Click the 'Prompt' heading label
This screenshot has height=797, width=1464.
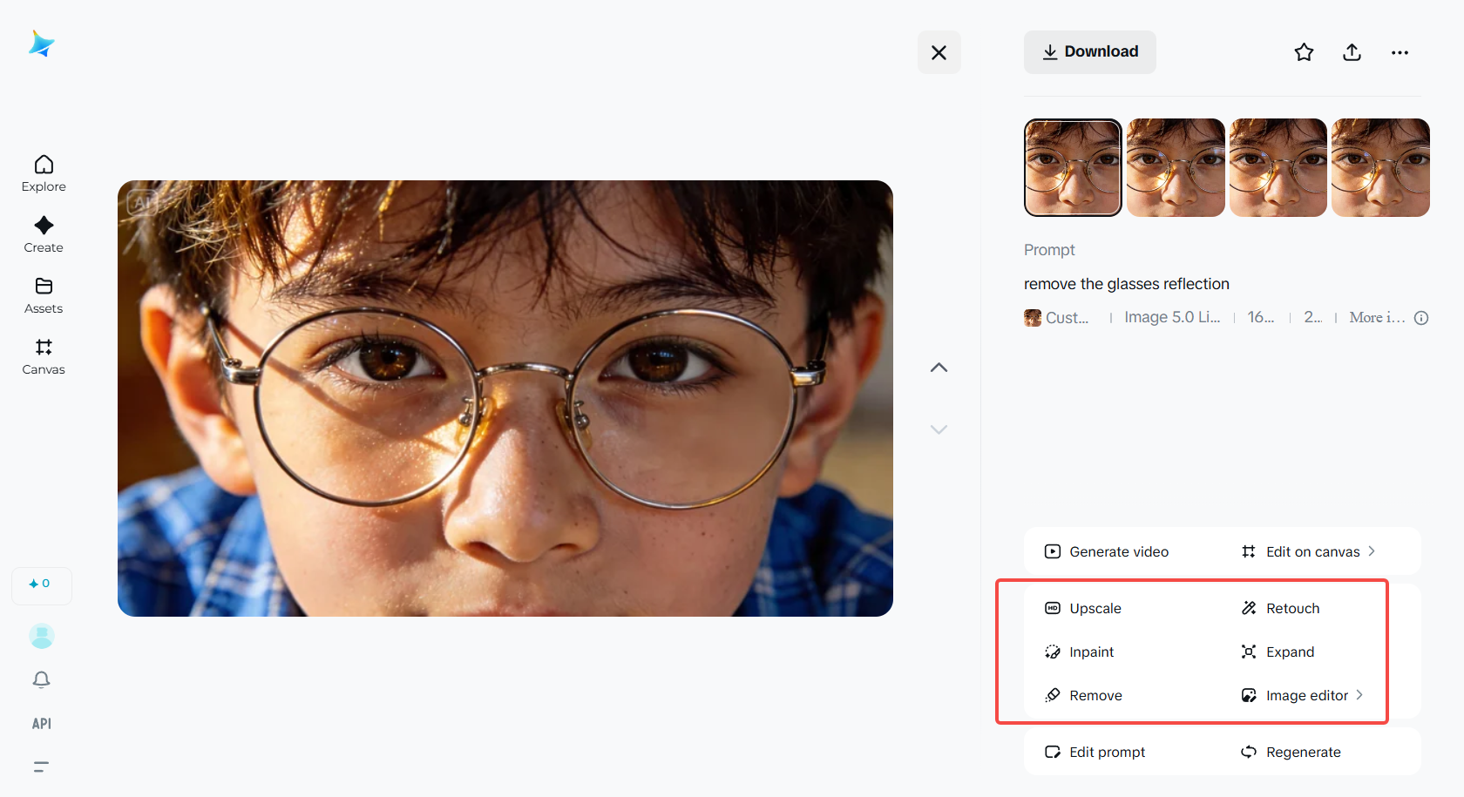click(1049, 250)
